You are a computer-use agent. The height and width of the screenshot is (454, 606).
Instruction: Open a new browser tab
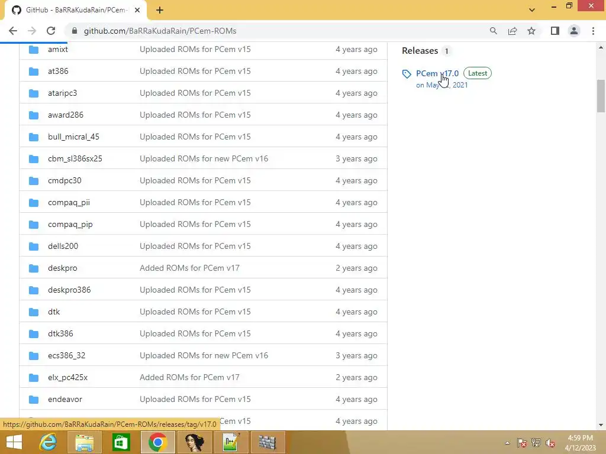pyautogui.click(x=160, y=10)
